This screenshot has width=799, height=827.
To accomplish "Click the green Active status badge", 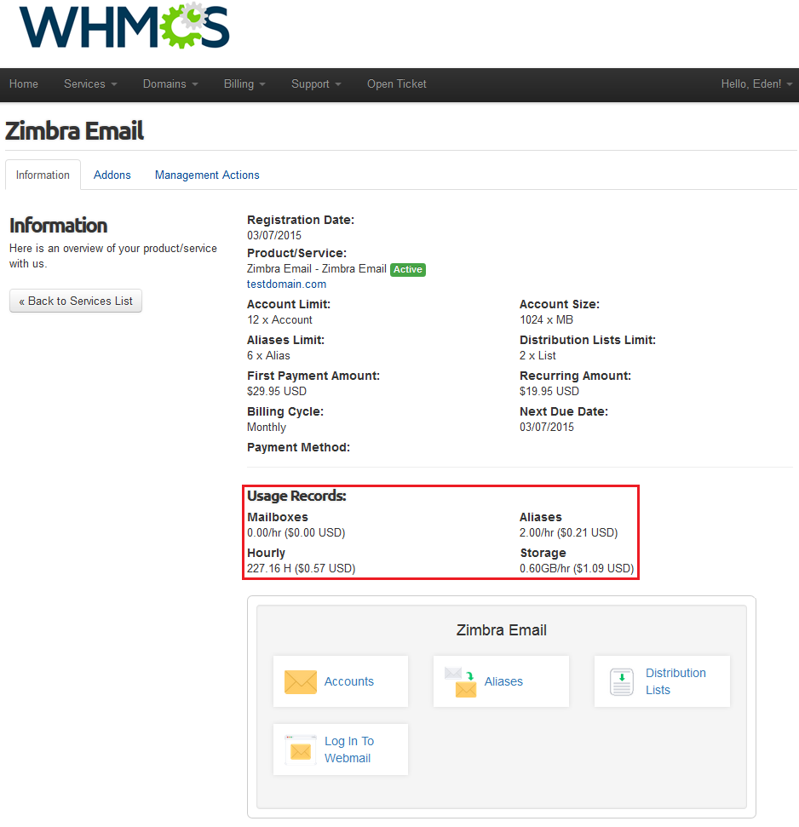I will click(408, 269).
